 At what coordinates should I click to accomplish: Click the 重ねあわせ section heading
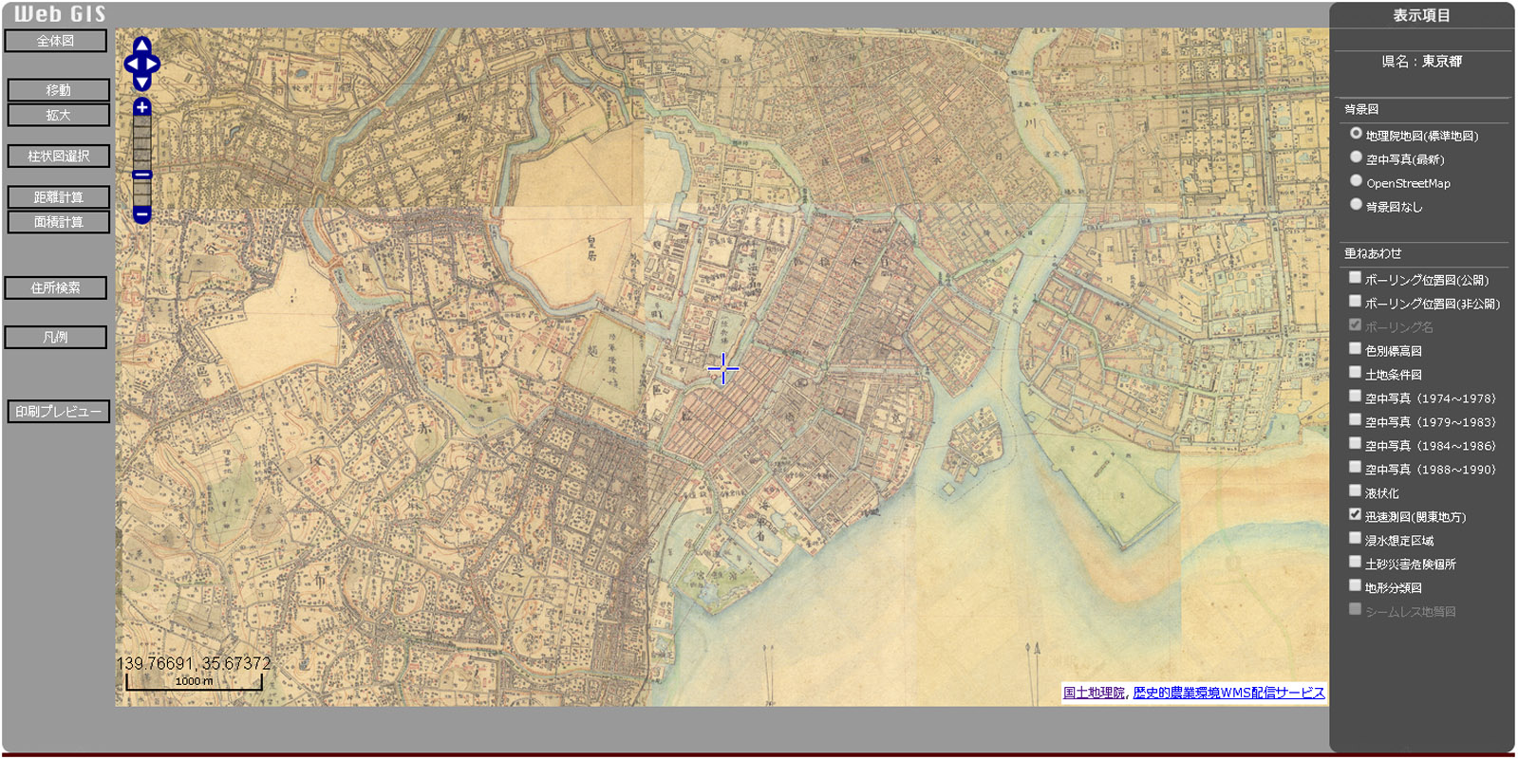pyautogui.click(x=1373, y=254)
